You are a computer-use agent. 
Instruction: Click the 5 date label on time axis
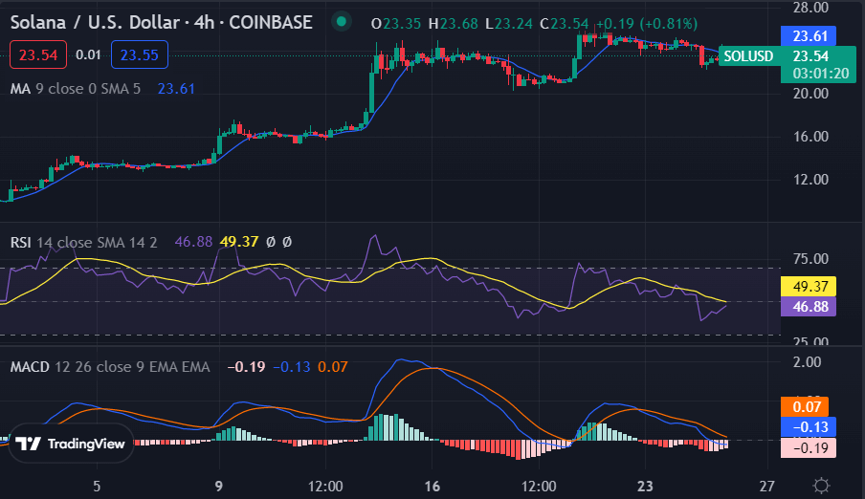point(97,487)
